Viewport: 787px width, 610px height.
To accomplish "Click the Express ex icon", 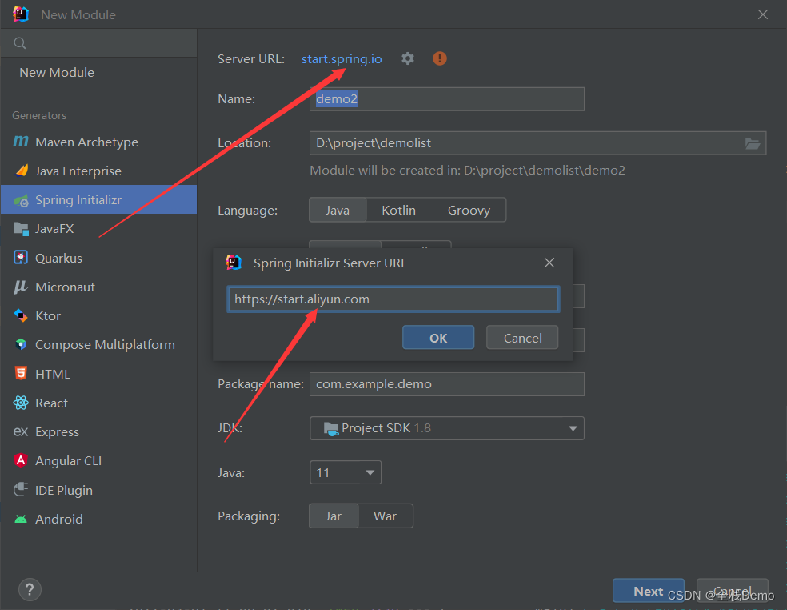I will click(x=21, y=431).
